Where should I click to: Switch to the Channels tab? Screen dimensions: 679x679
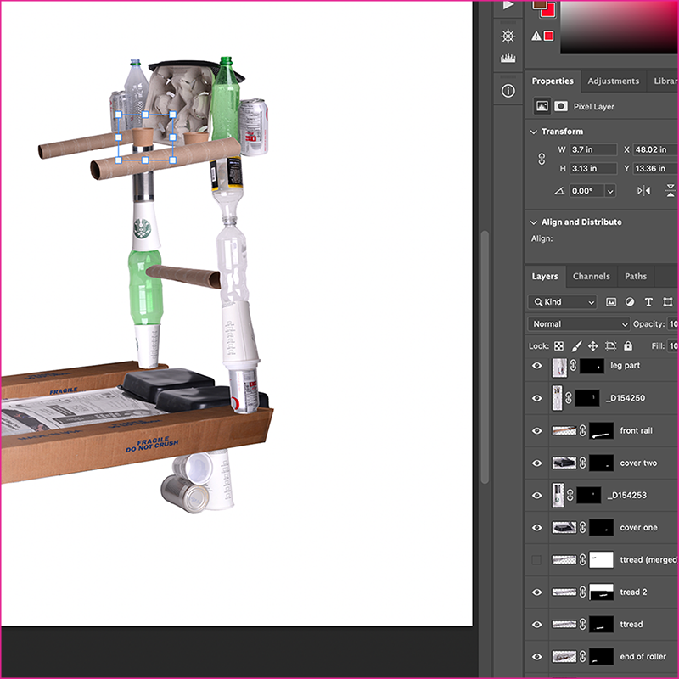click(x=591, y=277)
